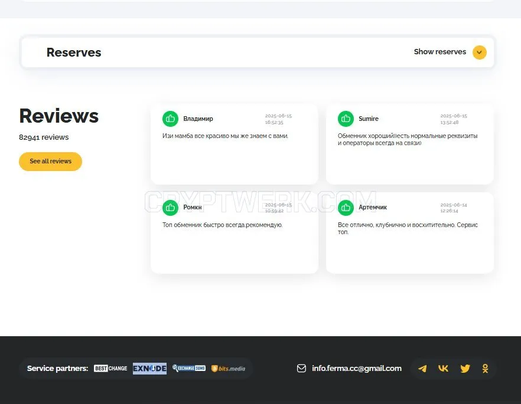Select reviewer name "Sumire"
This screenshot has height=404, width=521.
click(x=369, y=119)
